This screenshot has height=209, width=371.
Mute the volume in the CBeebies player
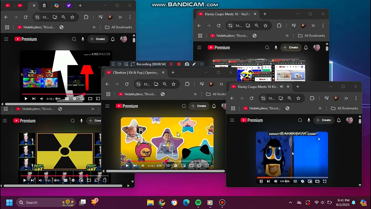(x=143, y=166)
